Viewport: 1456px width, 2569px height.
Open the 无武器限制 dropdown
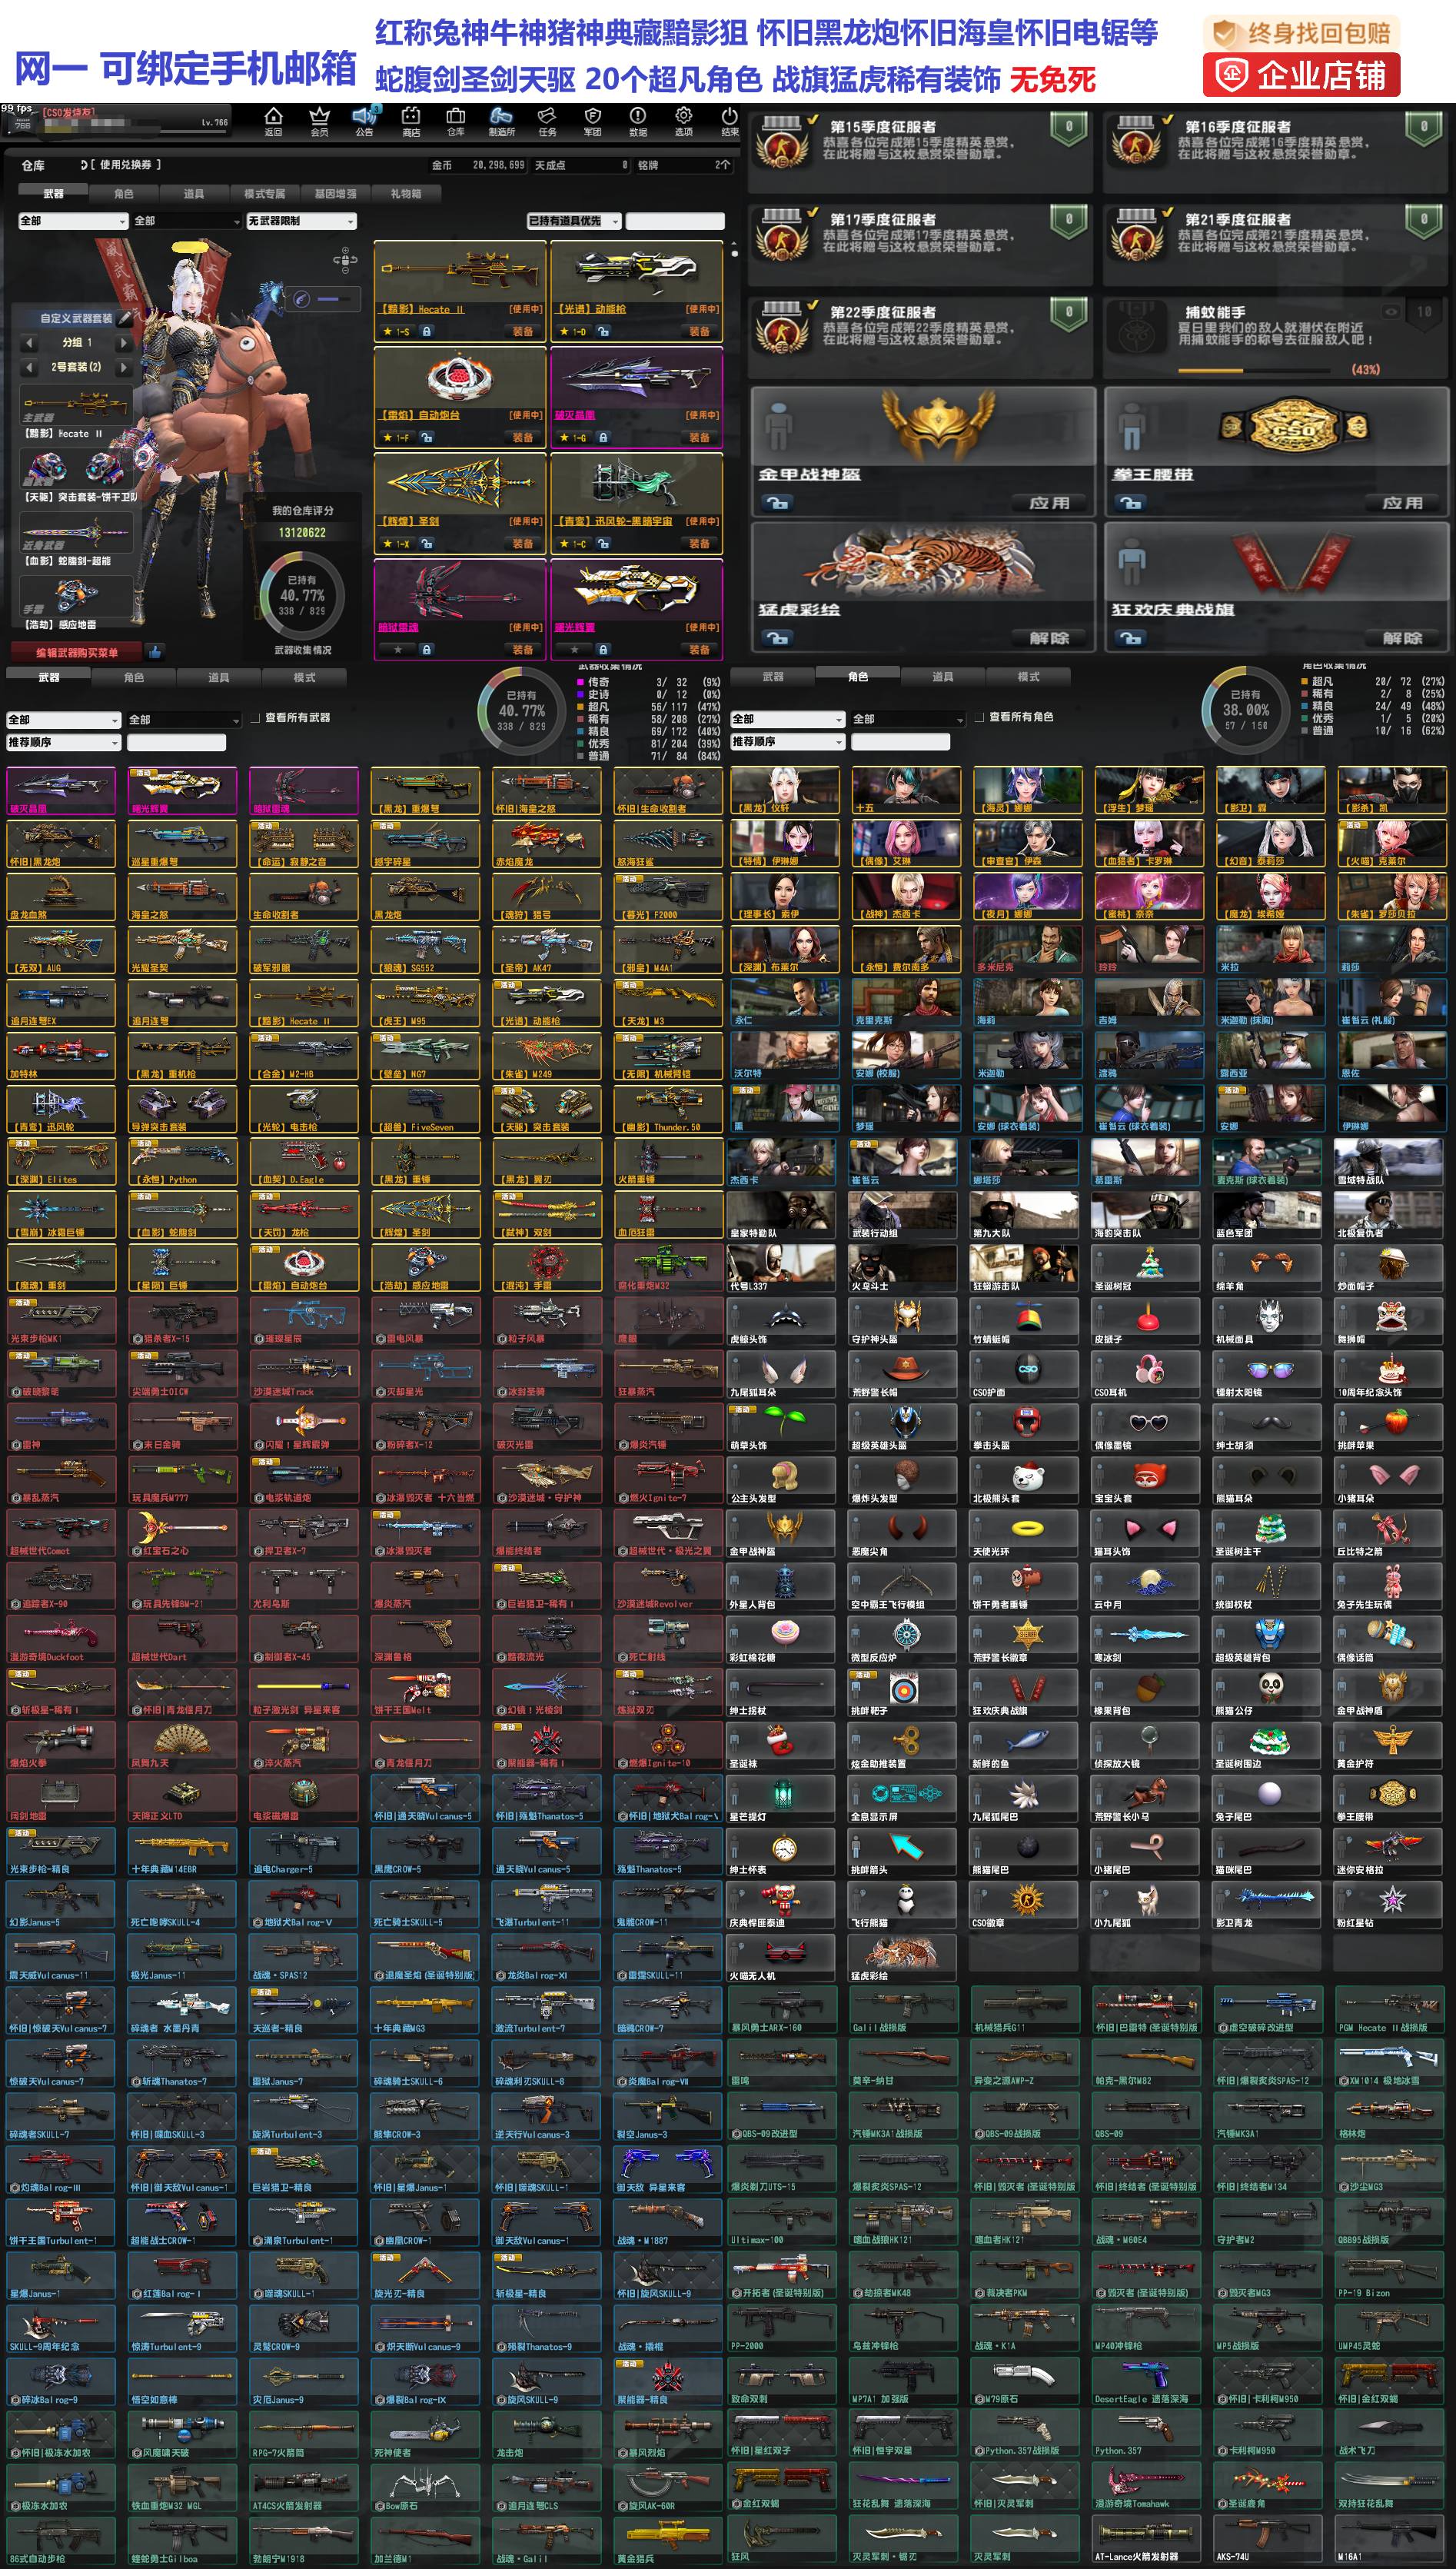point(301,221)
